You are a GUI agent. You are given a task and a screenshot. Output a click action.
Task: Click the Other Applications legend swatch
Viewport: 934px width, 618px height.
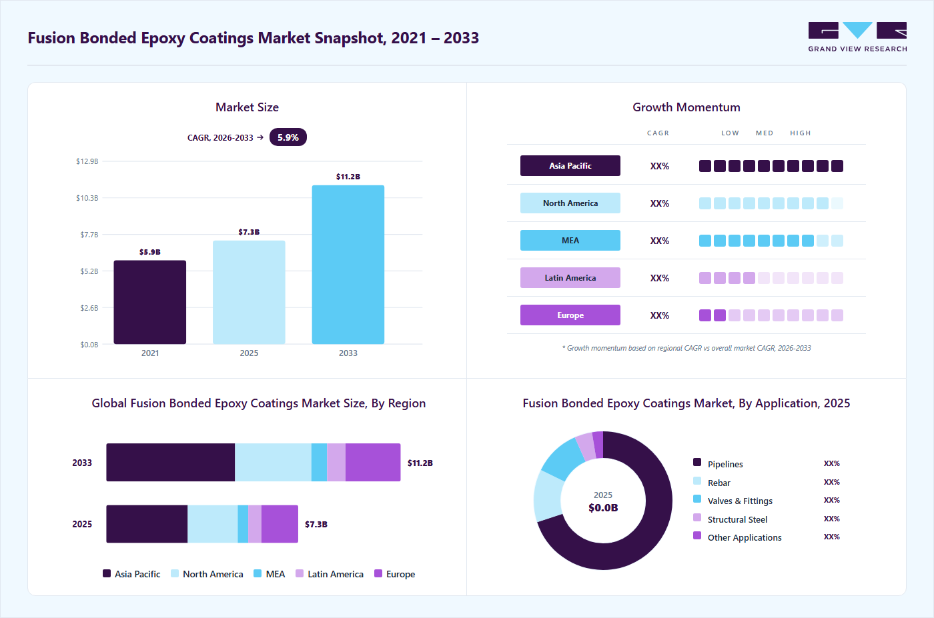pyautogui.click(x=697, y=535)
